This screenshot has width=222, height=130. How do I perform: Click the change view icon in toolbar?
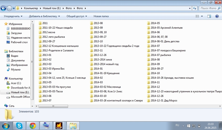[197, 16]
